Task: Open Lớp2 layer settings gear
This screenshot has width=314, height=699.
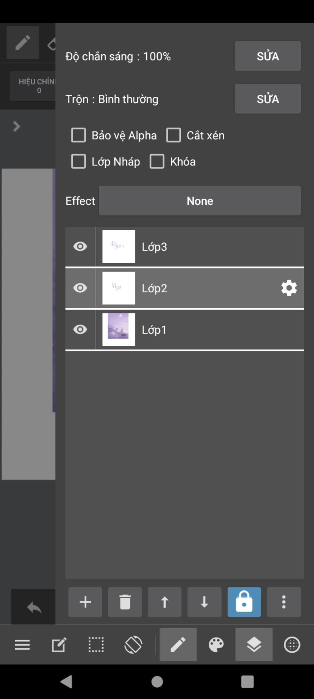Action: (289, 288)
